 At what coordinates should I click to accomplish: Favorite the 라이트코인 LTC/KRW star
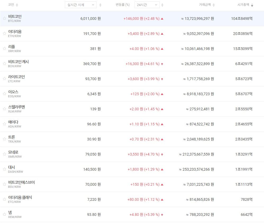coord(5,79)
